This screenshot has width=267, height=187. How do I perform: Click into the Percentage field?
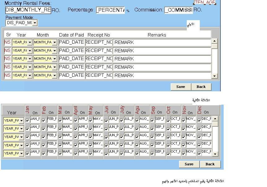[x=110, y=10]
